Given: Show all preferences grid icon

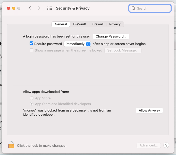Looking at the screenshot, I should pyautogui.click(x=50, y=8).
